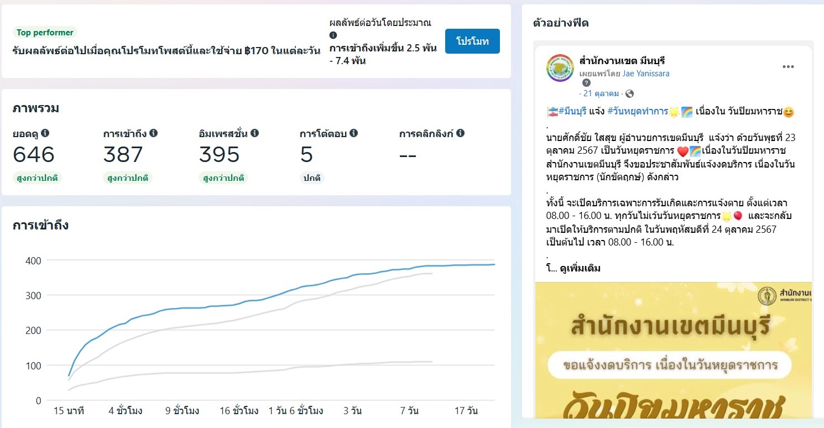
Task: Click the question mark icon below publisher name
Action: [587, 83]
